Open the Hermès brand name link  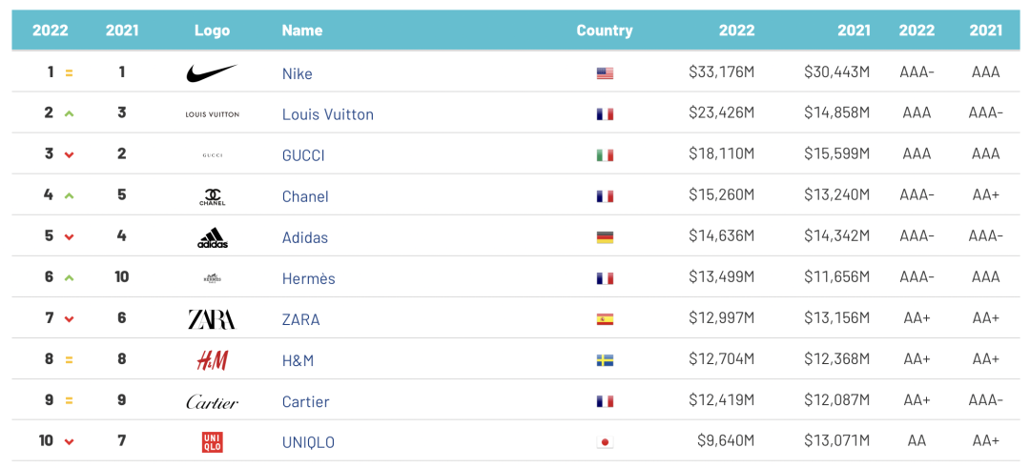coord(309,278)
